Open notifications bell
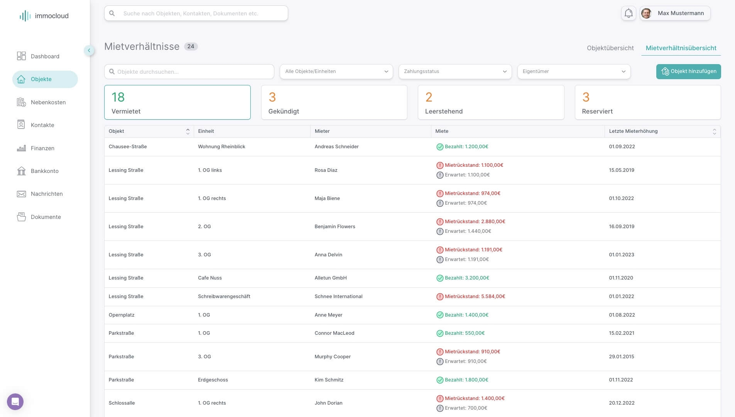This screenshot has width=735, height=417. 629,13
